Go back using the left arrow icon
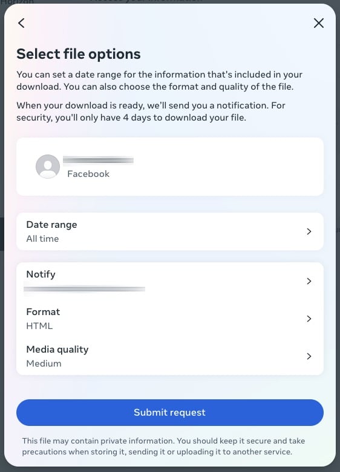340x472 pixels. [21, 23]
